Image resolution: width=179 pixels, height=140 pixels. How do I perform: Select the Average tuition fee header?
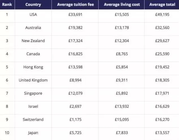(75, 5)
